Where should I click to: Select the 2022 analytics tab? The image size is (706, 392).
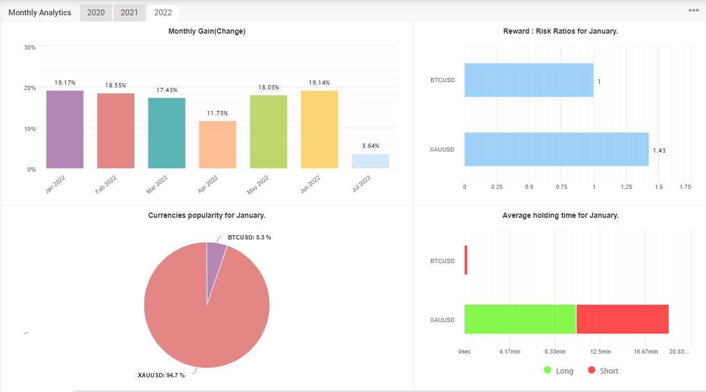pos(163,13)
